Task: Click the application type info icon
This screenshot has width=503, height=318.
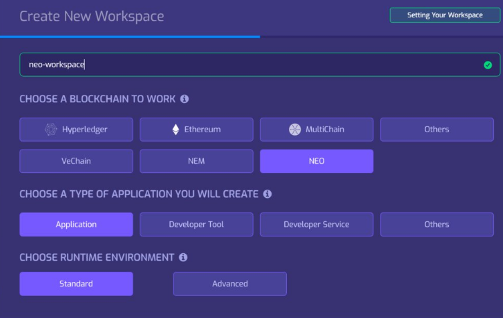Action: (x=268, y=194)
